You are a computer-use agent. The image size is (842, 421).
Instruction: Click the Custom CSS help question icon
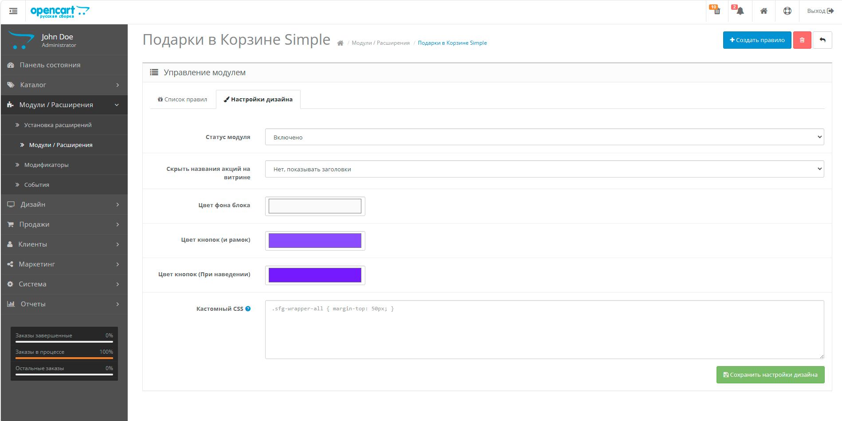248,309
